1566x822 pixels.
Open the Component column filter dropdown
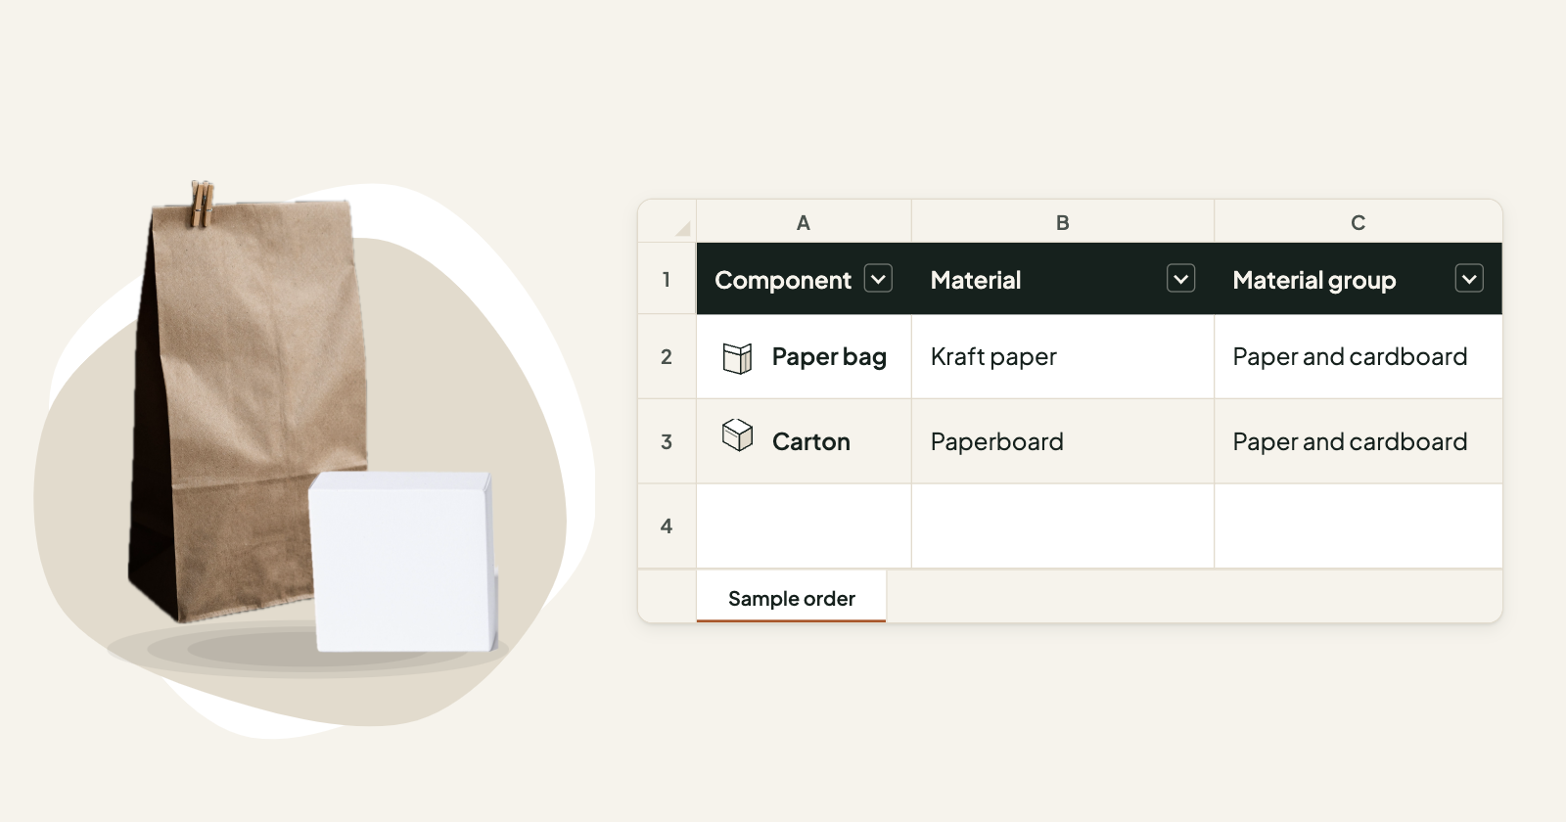[x=878, y=279]
